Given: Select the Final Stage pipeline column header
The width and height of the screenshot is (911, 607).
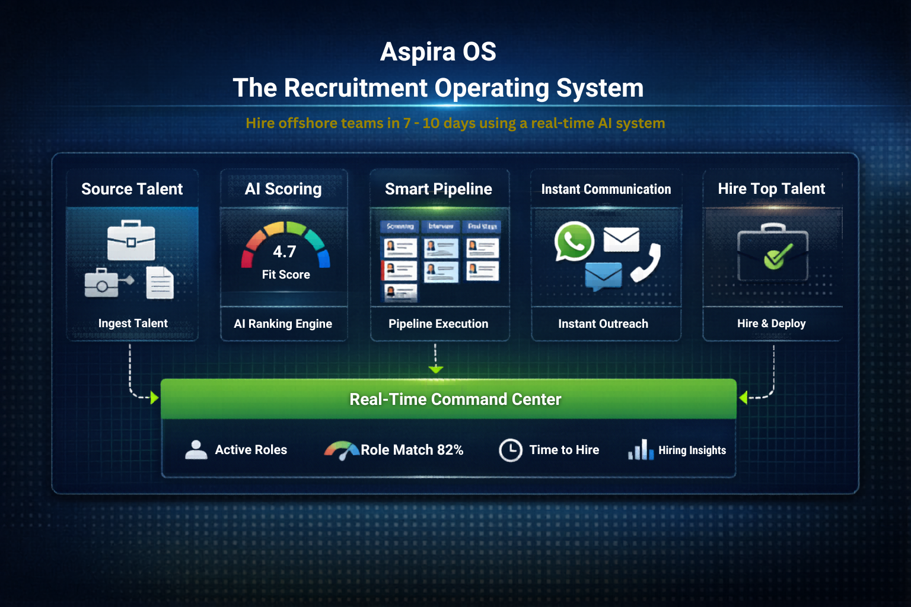Looking at the screenshot, I should [x=482, y=226].
